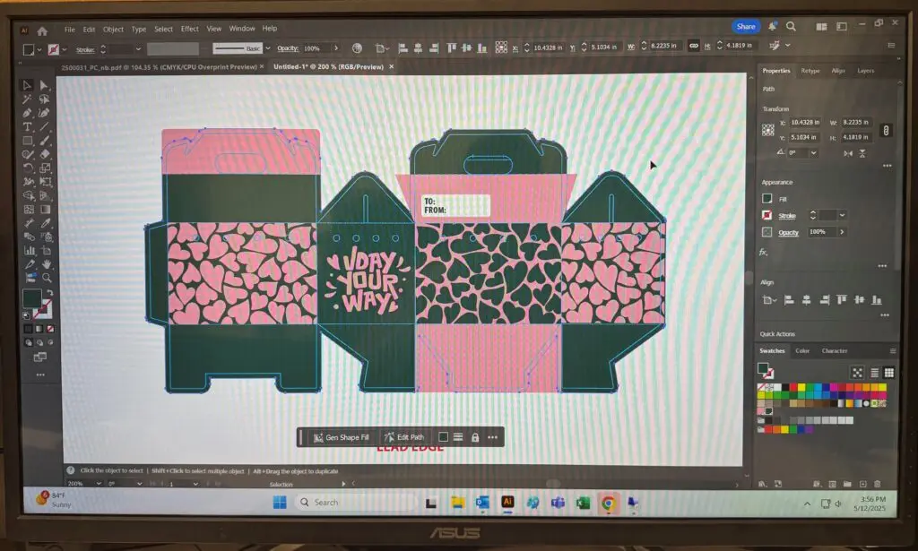
Task: Switch to the grid thumbnail view in Swatches
Action: 888,373
